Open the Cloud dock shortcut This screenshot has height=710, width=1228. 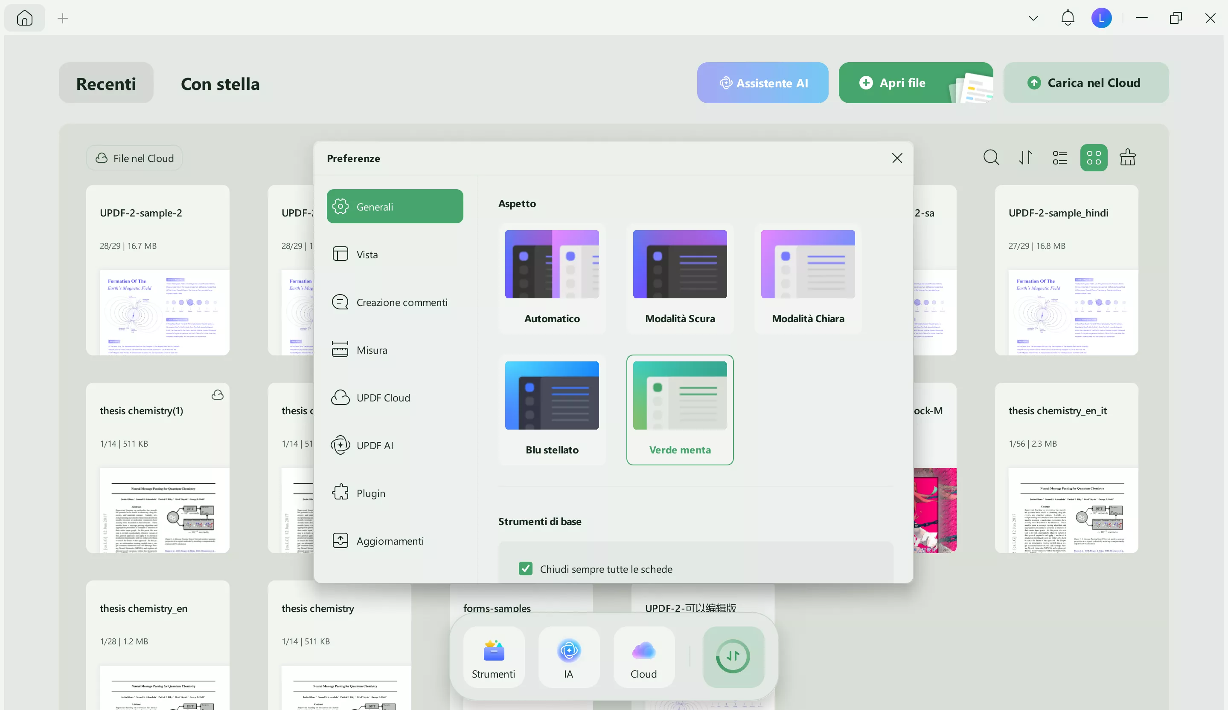pyautogui.click(x=643, y=657)
